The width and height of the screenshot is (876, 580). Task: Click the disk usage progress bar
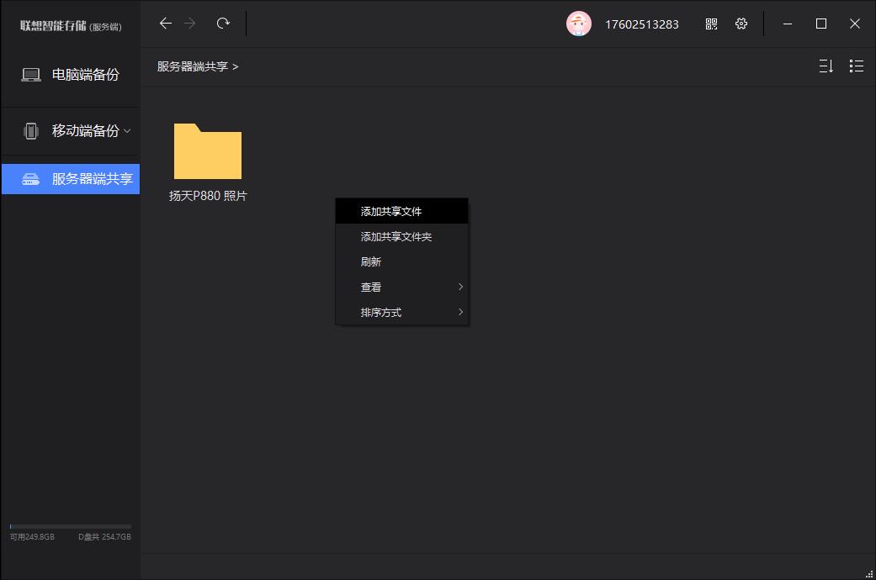[70, 525]
